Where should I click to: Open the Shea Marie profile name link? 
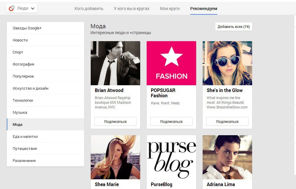(x=107, y=184)
